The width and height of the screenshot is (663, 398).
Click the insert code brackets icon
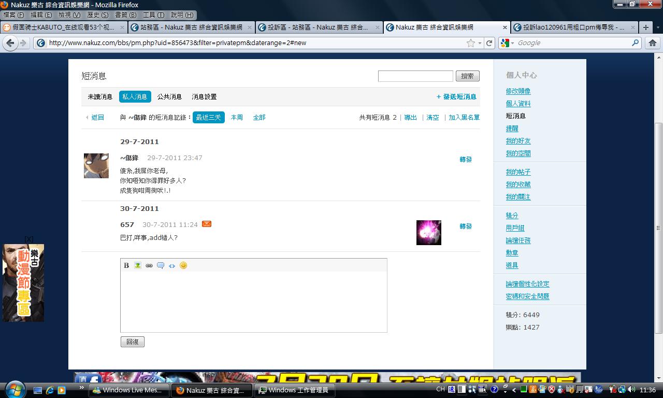[172, 265]
